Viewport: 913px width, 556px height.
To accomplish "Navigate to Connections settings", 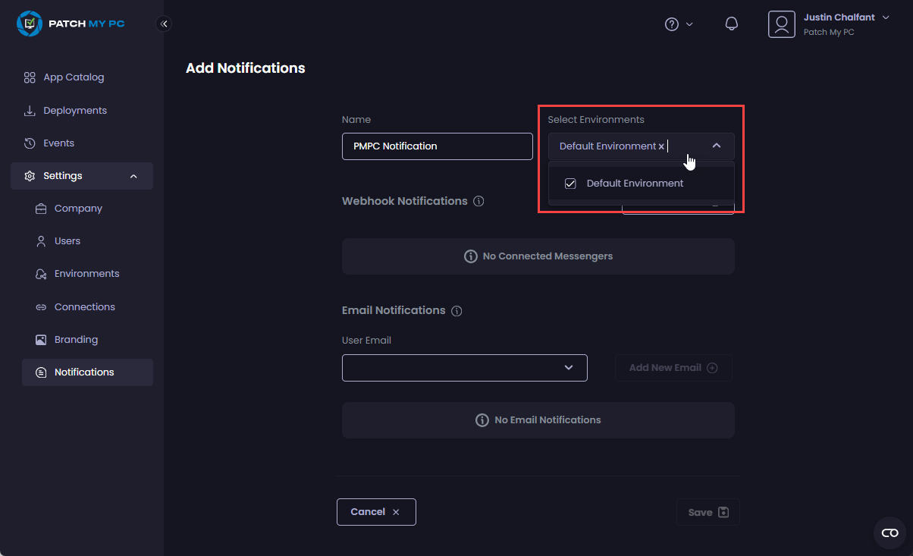I will click(x=84, y=307).
